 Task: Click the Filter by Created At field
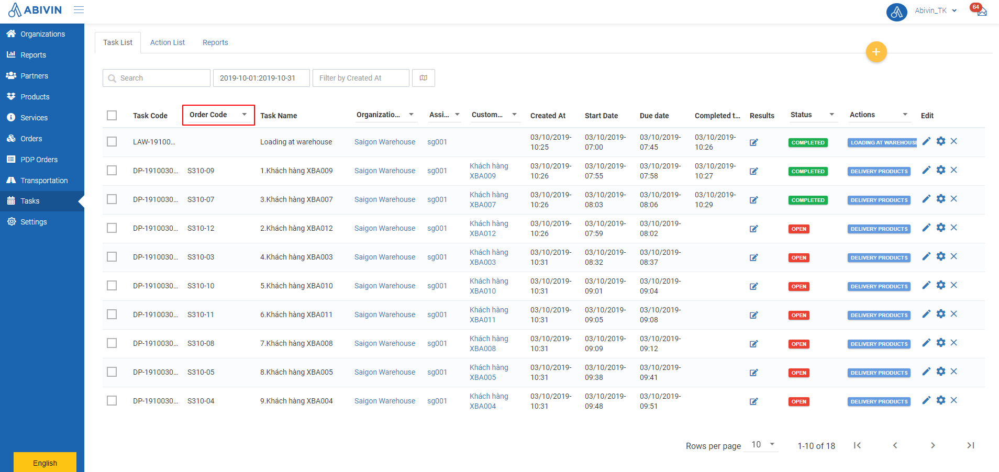(x=361, y=78)
